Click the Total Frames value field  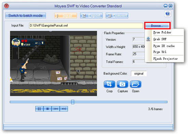tap(138, 62)
